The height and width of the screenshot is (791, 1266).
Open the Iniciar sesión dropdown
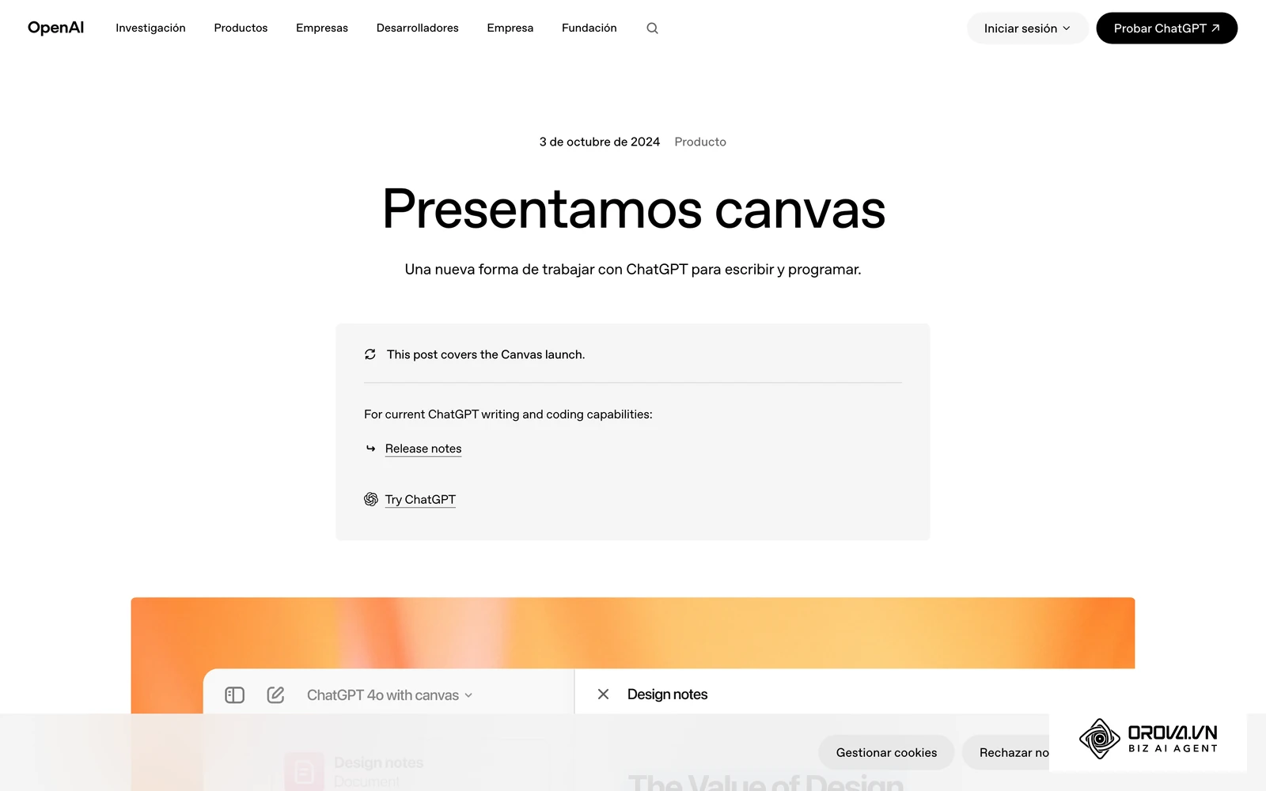coord(1027,28)
